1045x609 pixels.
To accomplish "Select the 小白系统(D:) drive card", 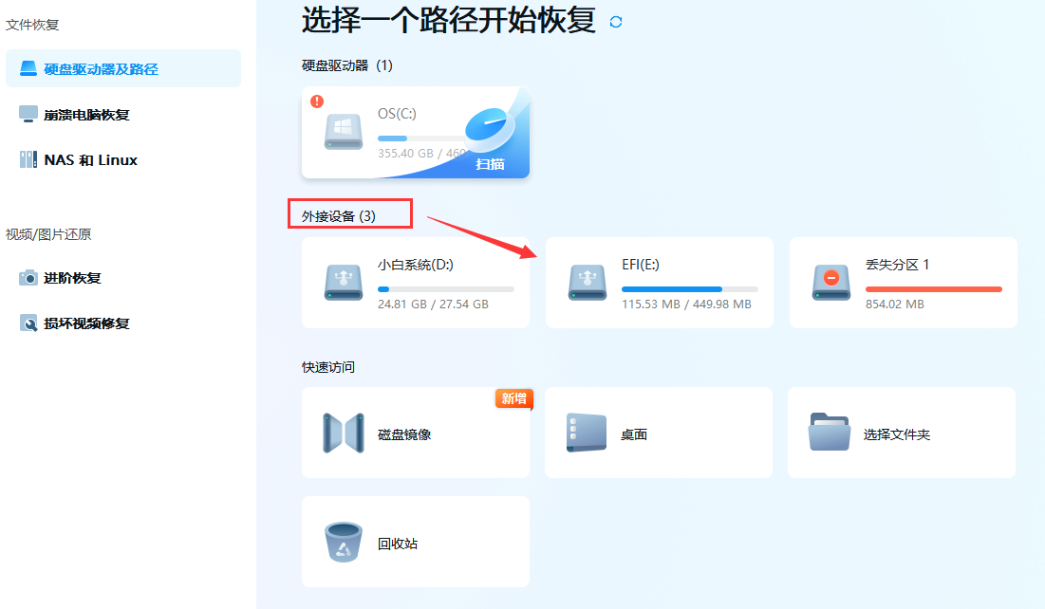I will [415, 282].
